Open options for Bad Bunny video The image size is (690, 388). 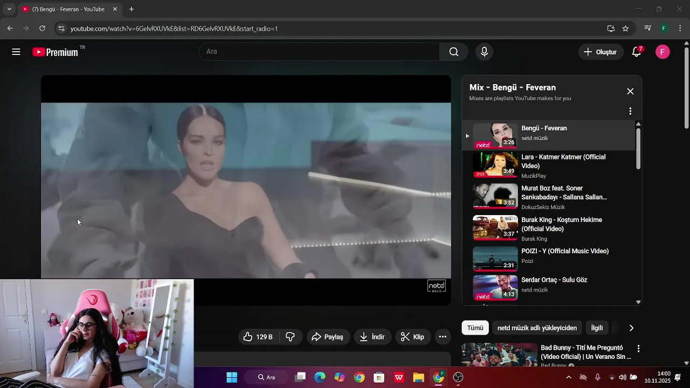click(x=638, y=349)
